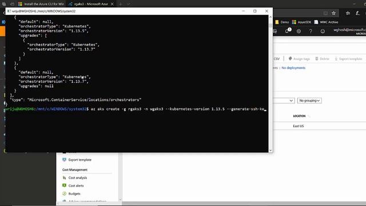This screenshot has width=366, height=206.
Task: Click terminal scrollbar down arrow
Action: tap(270, 150)
